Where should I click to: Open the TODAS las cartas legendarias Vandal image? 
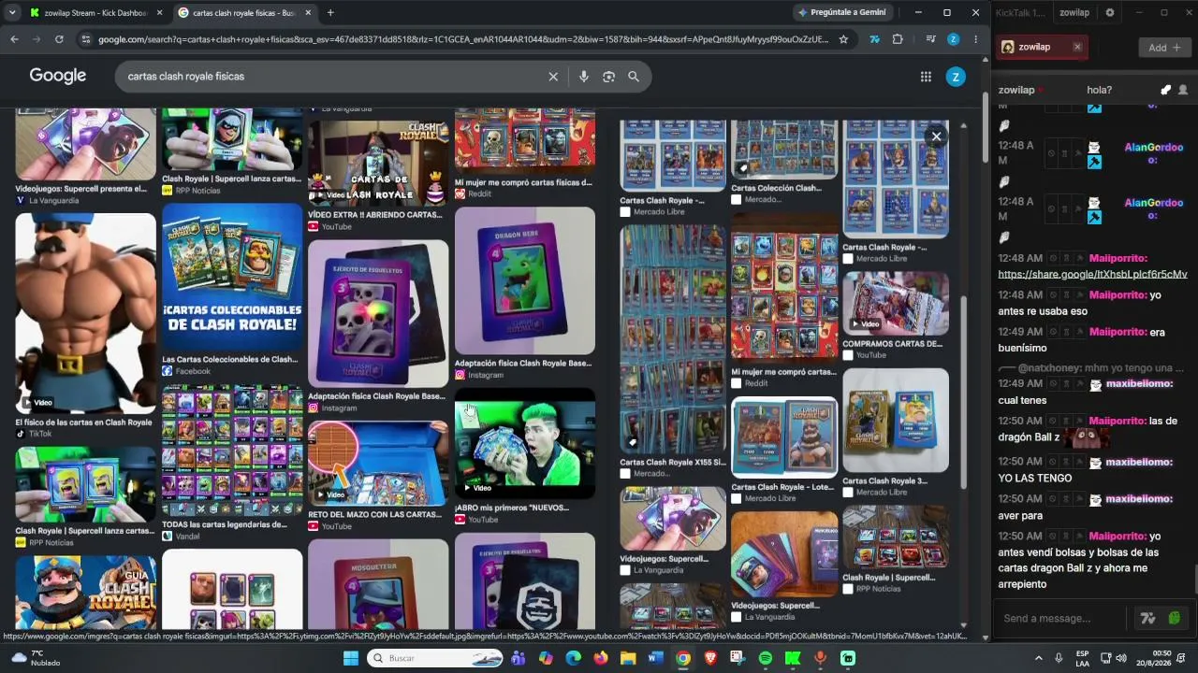point(232,451)
